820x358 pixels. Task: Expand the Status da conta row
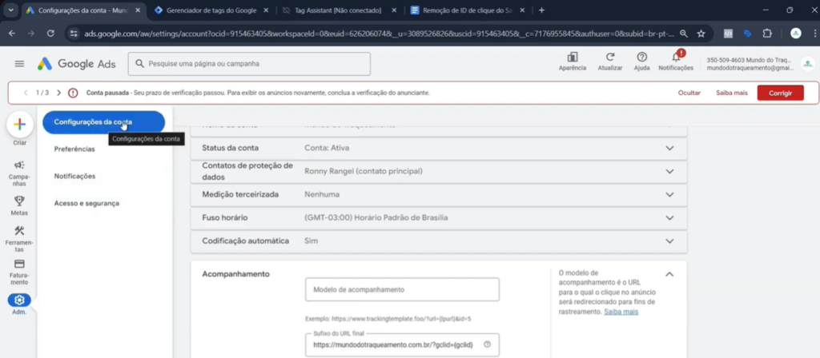(669, 149)
